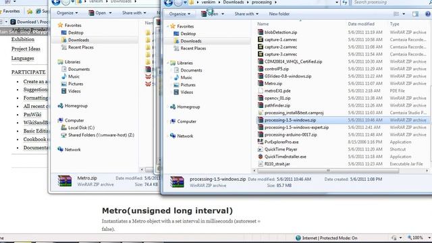Select controlP5.zip archive icon
The image size is (432, 243).
click(261, 69)
